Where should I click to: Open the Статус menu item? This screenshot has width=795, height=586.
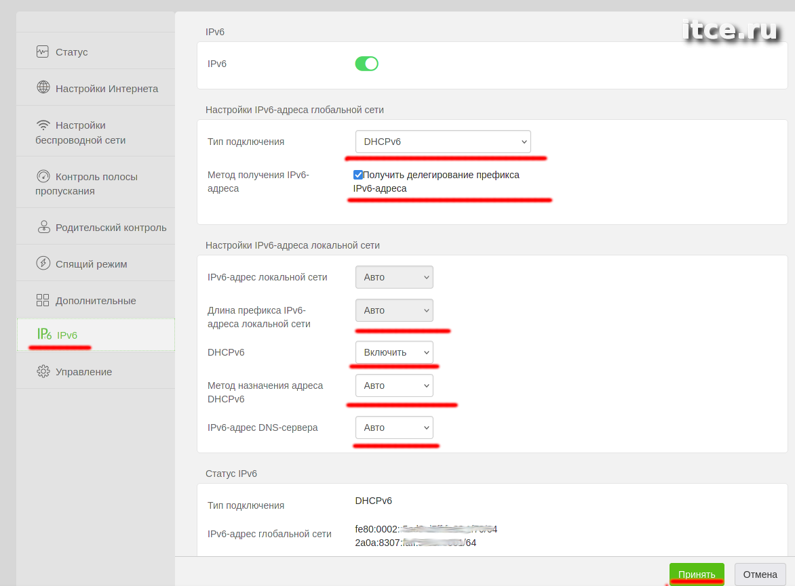click(96, 51)
